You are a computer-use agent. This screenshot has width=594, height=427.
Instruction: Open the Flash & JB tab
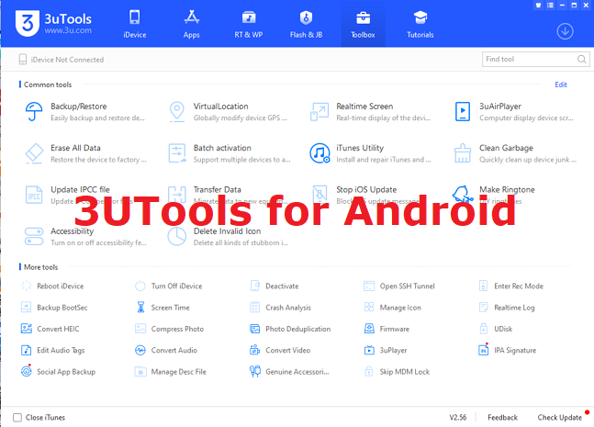coord(306,25)
